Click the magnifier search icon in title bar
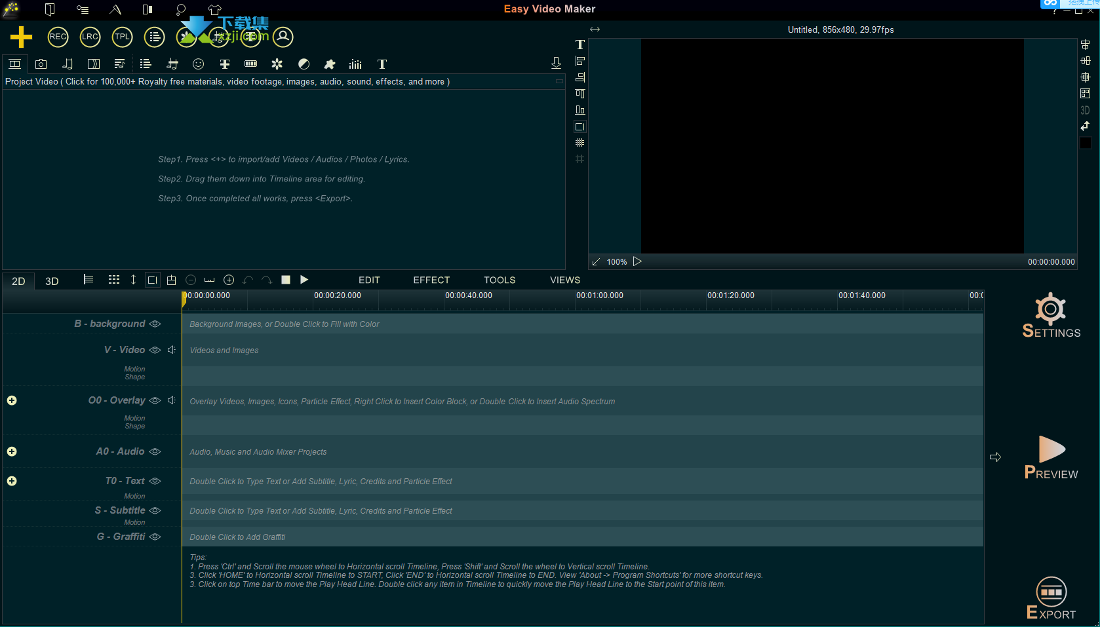 181,9
